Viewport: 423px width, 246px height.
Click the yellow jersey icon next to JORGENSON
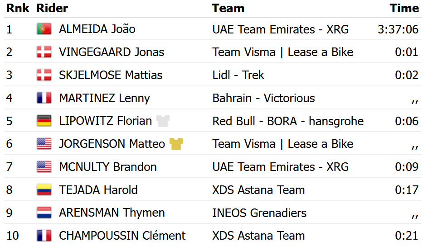click(x=176, y=144)
